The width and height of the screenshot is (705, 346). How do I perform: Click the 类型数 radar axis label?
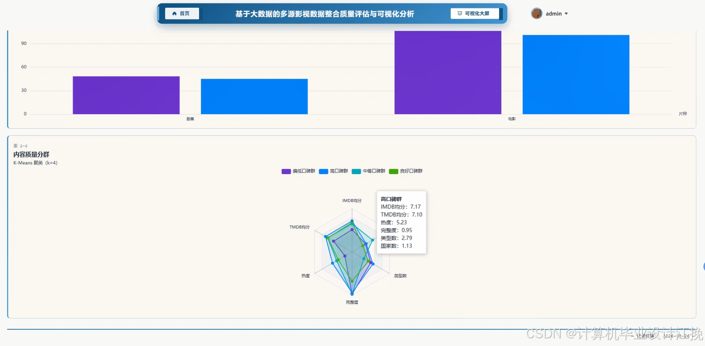(x=400, y=276)
